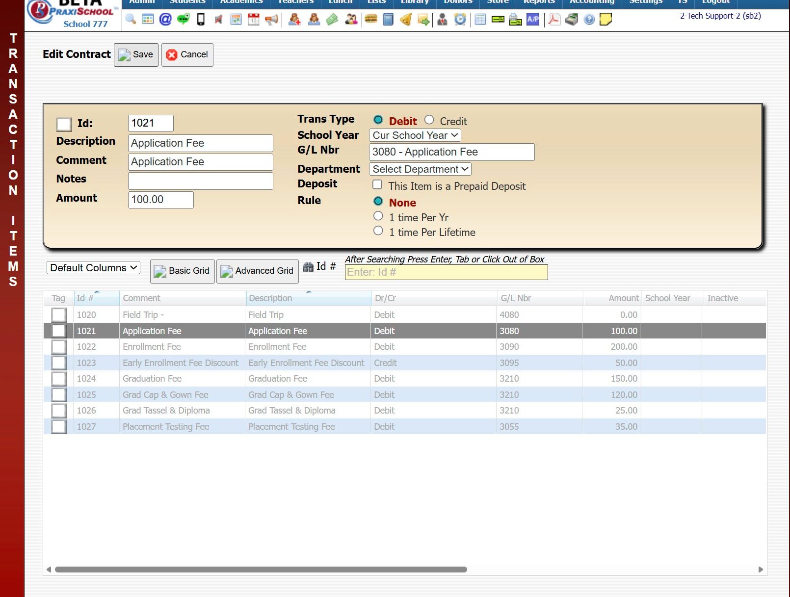Click into the Enter: Id # search box
790x597 pixels.
point(447,272)
